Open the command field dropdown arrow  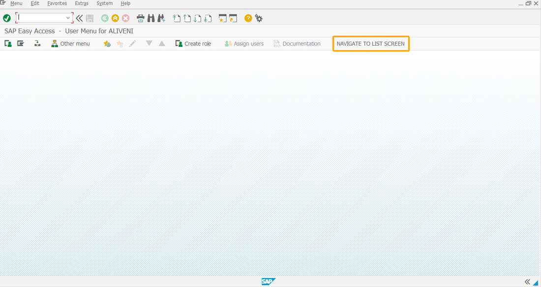68,18
